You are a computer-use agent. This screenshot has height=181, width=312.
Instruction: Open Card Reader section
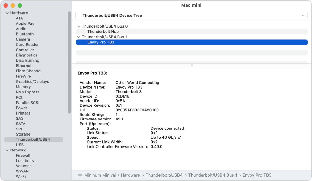27,45
